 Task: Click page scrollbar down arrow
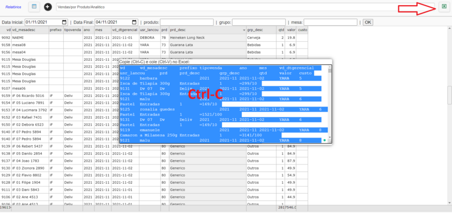coord(449,202)
